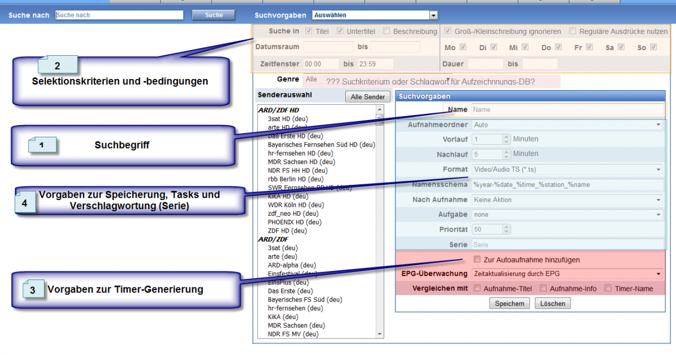
Task: Check Zur Autoaufnahme hinzufügen
Action: [477, 260]
